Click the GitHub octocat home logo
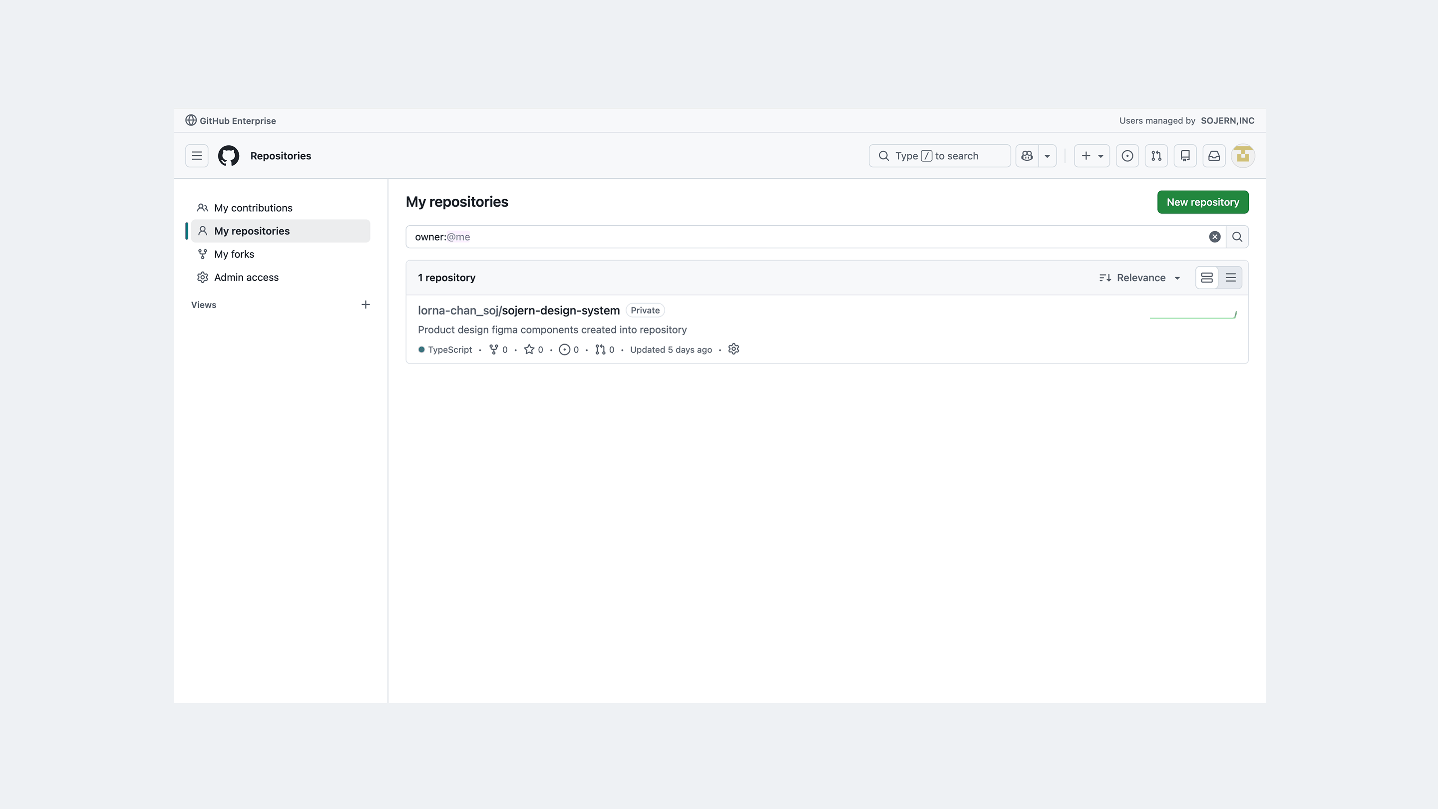This screenshot has height=809, width=1438. pos(228,156)
